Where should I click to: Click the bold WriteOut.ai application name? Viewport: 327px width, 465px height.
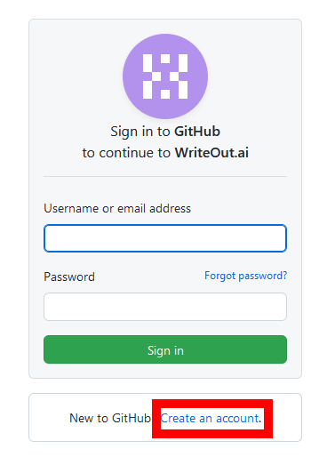tap(211, 153)
